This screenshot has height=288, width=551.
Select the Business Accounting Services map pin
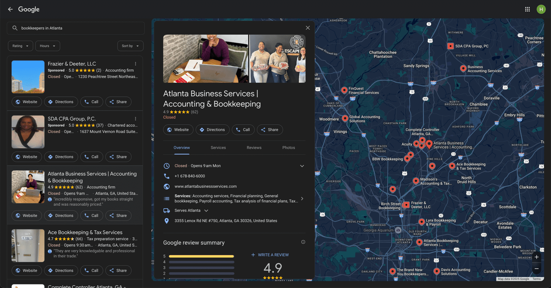[x=463, y=68]
